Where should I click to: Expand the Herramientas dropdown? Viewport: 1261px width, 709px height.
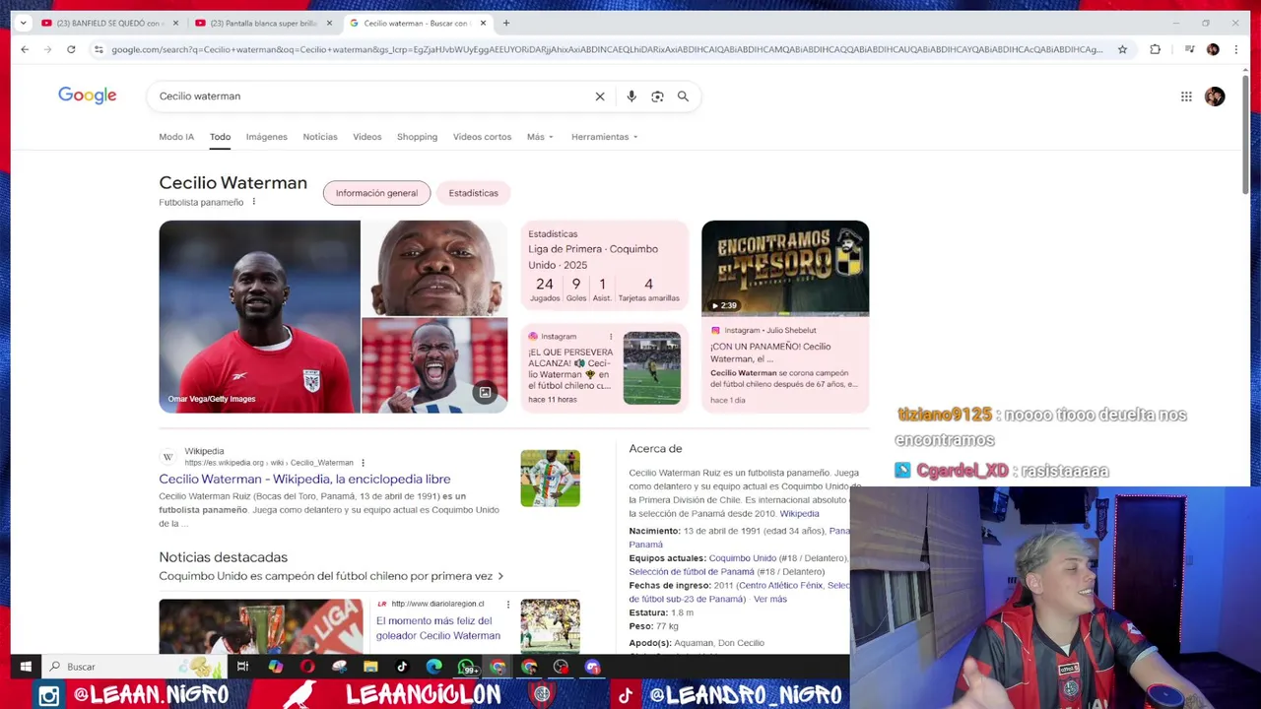coord(604,137)
